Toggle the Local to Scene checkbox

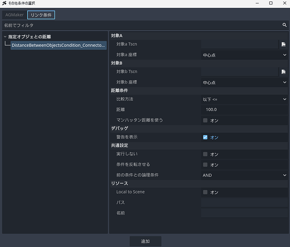click(205, 192)
